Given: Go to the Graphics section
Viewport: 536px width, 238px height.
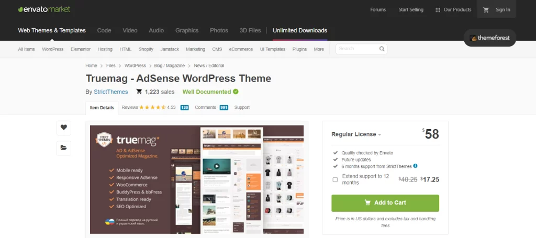Looking at the screenshot, I should tap(187, 30).
